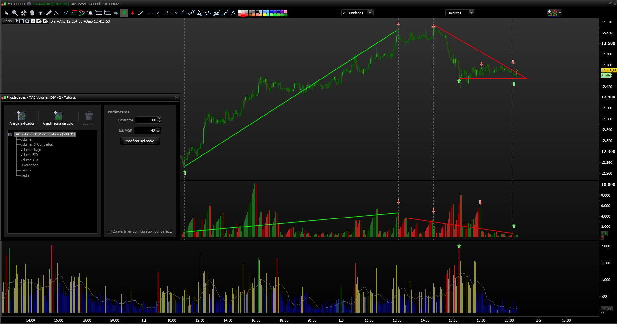
Task: Click the alarm bell alert tool
Action: tap(91, 13)
